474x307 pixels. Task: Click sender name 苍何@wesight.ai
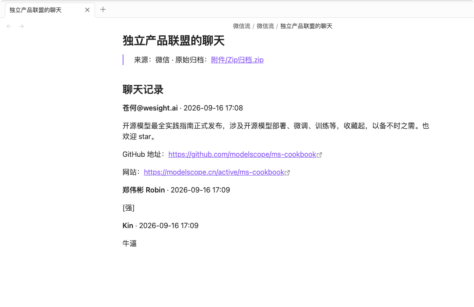[150, 108]
